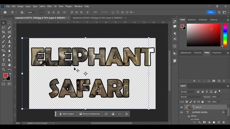This screenshot has height=129, width=230.
Task: Select the Horizontal Type tool
Action: tap(3, 60)
